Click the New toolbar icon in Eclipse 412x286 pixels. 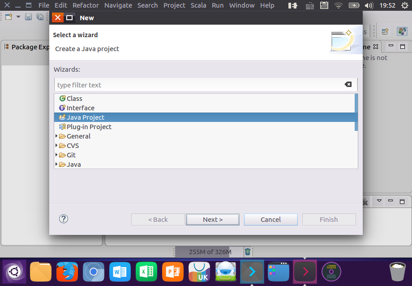(x=9, y=17)
